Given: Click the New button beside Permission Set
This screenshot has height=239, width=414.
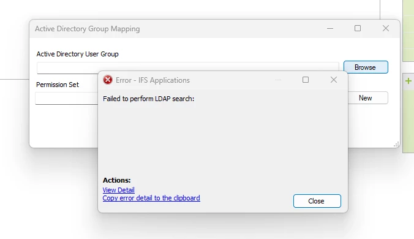Looking at the screenshot, I should tap(367, 98).
